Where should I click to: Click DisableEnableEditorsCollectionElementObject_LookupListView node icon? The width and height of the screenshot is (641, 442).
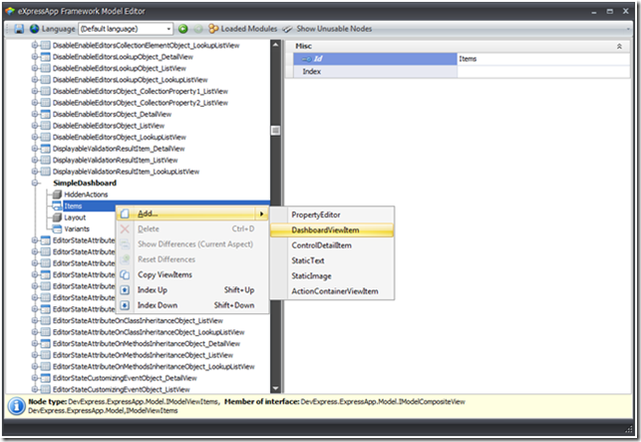[46, 45]
